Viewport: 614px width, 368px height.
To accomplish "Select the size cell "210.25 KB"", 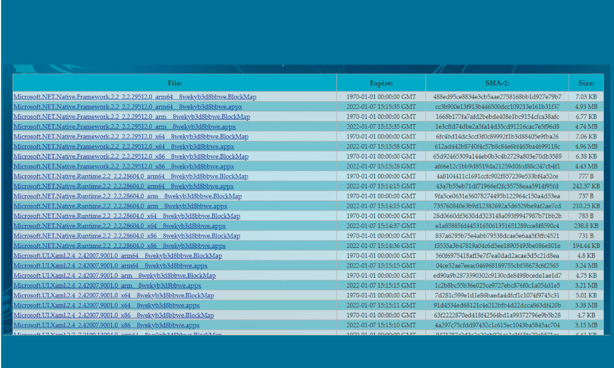I will click(586, 206).
